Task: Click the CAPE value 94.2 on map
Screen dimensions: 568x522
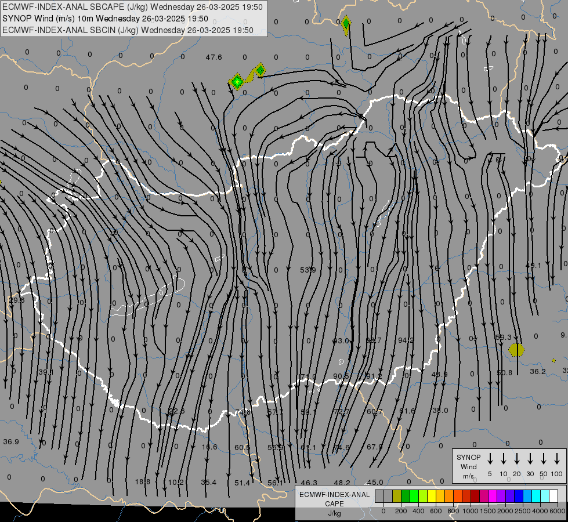Action: (x=406, y=340)
